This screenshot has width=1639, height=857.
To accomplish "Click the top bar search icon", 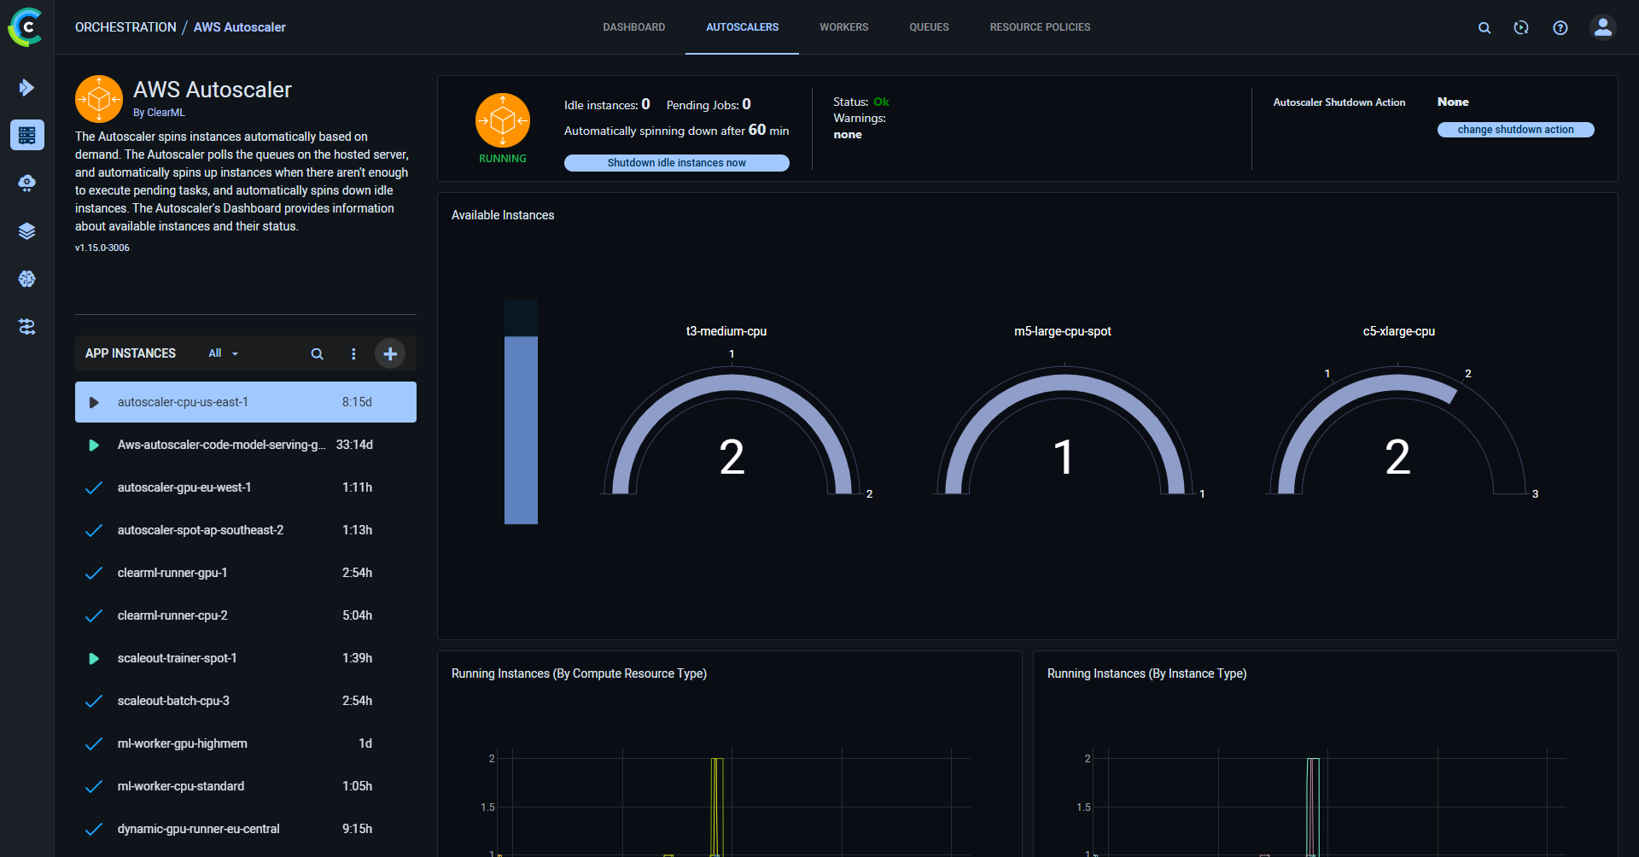I will 1484,28.
